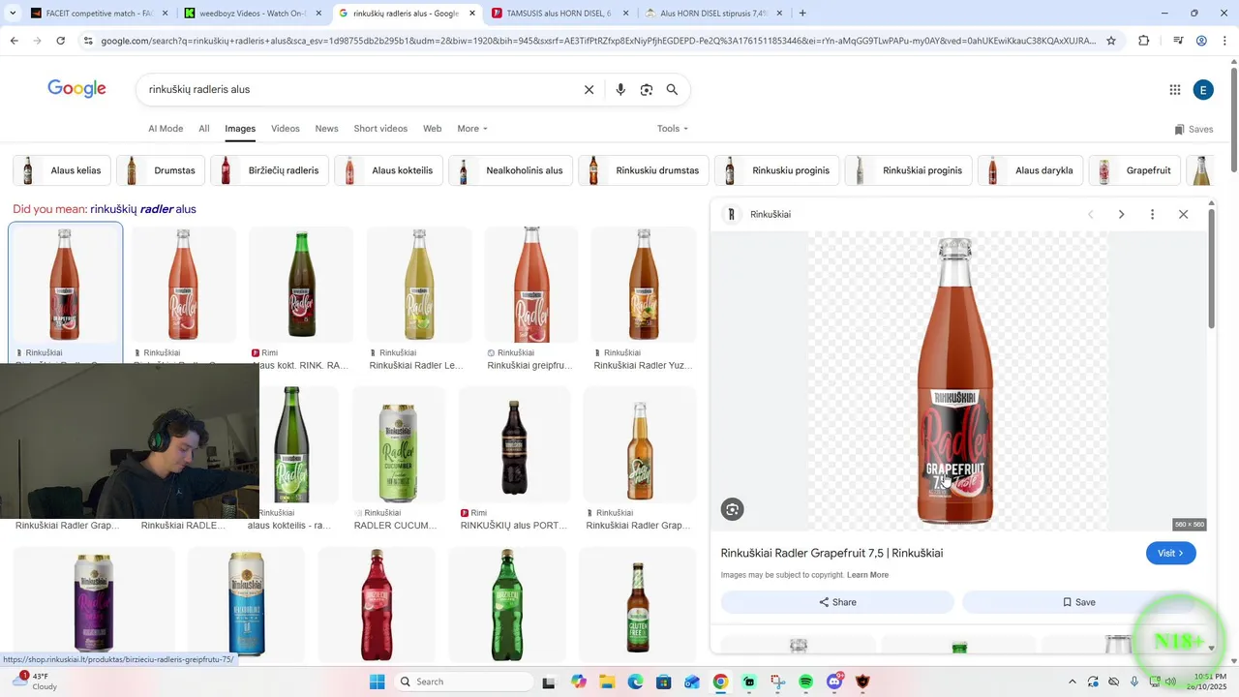Image resolution: width=1239 pixels, height=697 pixels.
Task: Expand the Tools dropdown
Action: [673, 128]
